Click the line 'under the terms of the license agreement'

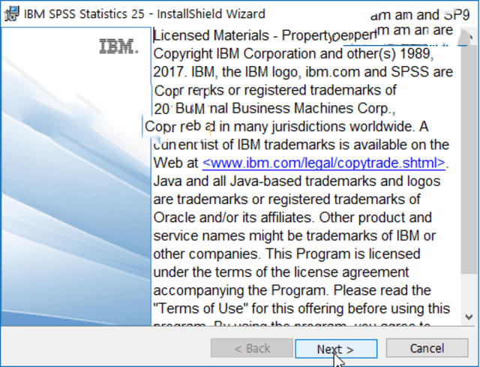(x=281, y=272)
